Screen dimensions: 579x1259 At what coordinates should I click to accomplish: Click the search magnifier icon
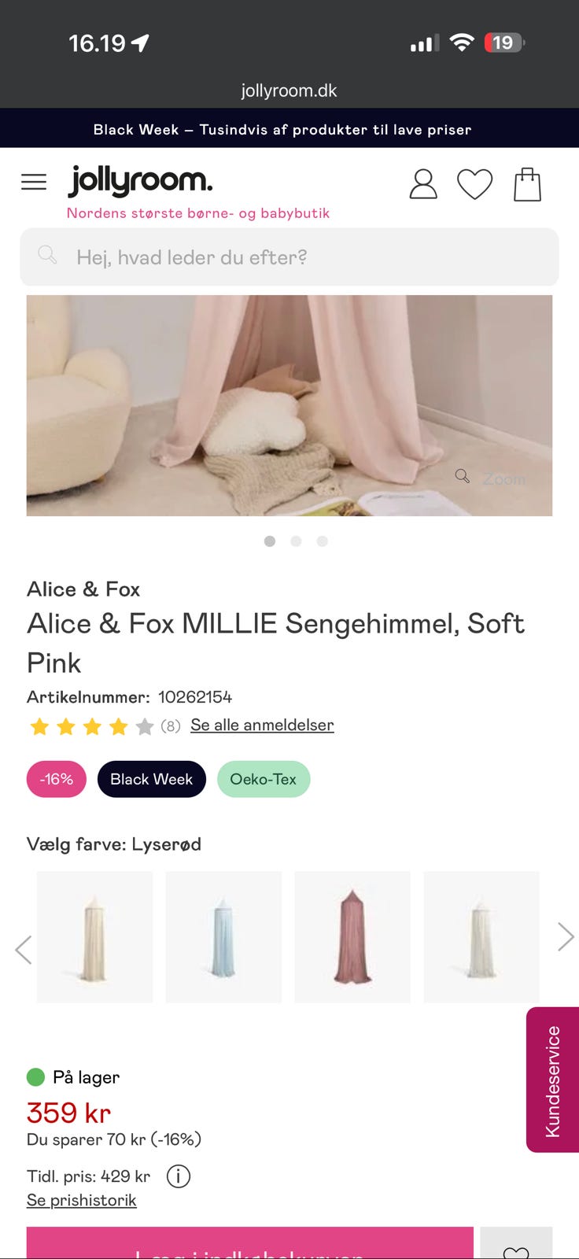(x=48, y=255)
